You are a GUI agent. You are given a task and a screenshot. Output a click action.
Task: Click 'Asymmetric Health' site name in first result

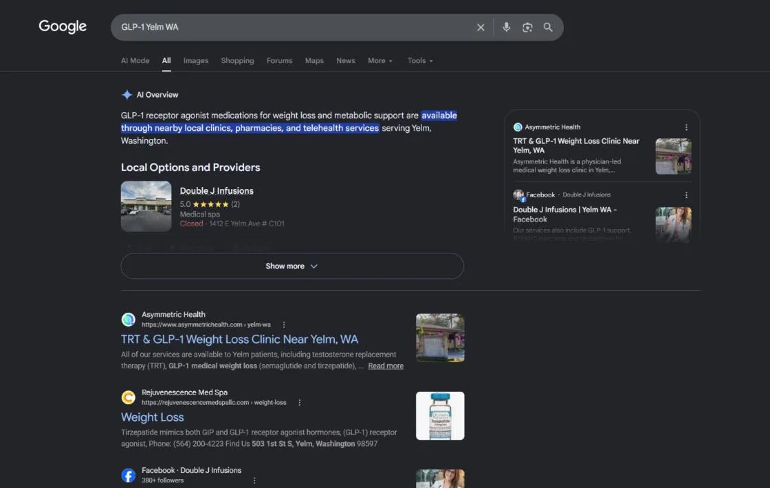tap(173, 315)
